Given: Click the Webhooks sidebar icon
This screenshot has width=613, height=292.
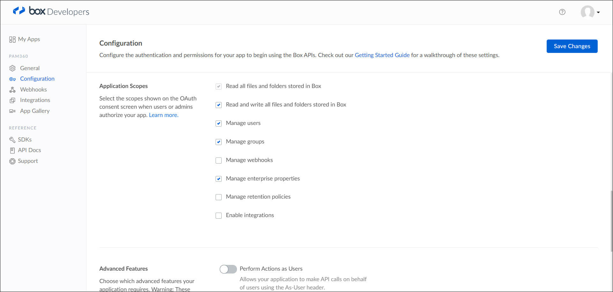Looking at the screenshot, I should pyautogui.click(x=12, y=90).
